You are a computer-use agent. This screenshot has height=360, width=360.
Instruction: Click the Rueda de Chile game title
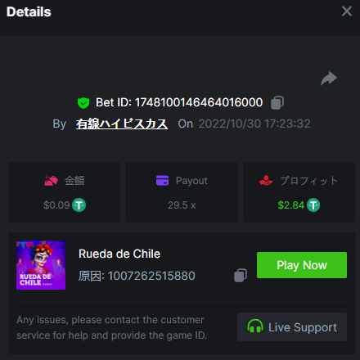click(x=119, y=254)
